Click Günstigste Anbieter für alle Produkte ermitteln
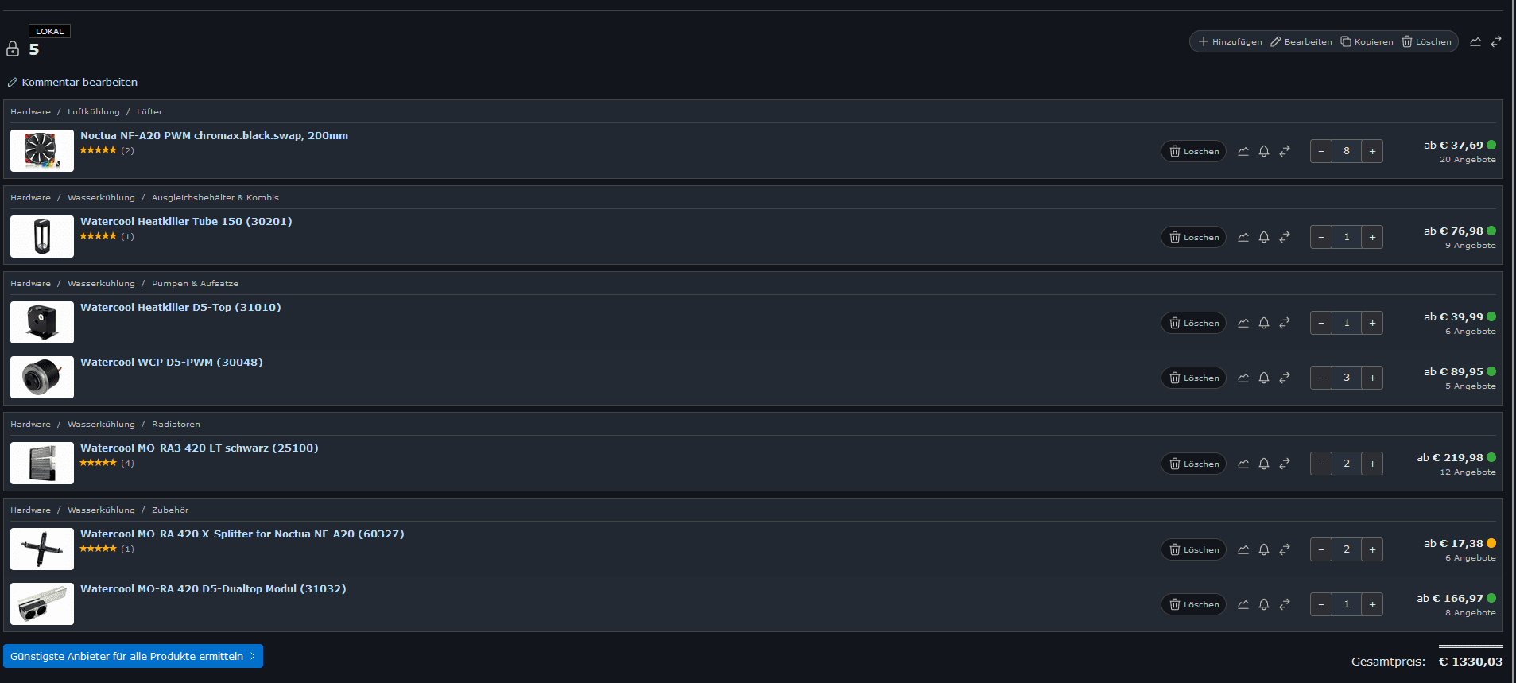Image resolution: width=1516 pixels, height=683 pixels. 133,656
